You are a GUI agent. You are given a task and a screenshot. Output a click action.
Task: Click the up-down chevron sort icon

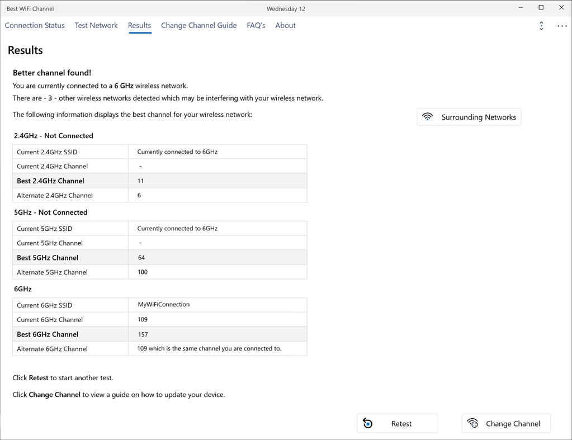[541, 26]
